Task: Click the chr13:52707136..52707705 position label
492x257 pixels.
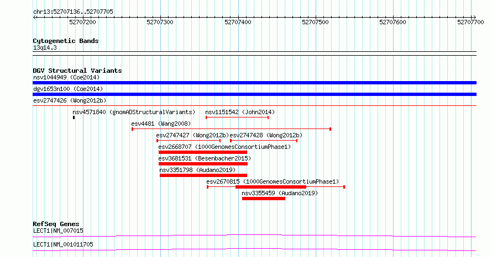Action: click(x=73, y=12)
